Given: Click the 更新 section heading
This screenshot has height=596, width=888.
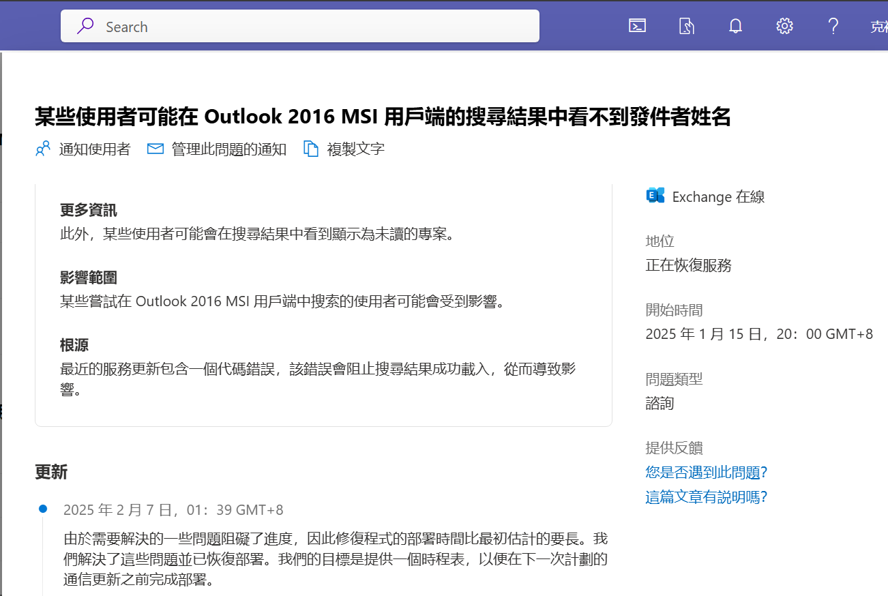Looking at the screenshot, I should click(51, 472).
